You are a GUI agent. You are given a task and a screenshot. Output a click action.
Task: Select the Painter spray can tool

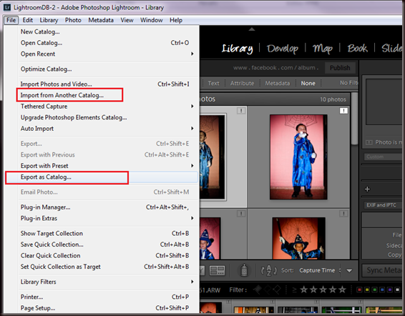[x=244, y=270]
